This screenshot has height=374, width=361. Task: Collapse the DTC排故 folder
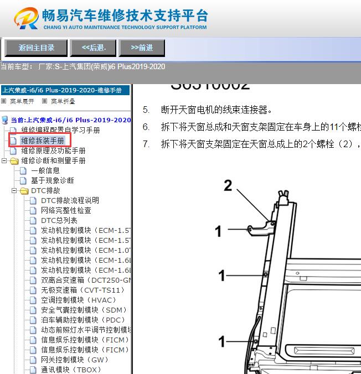pos(14,190)
